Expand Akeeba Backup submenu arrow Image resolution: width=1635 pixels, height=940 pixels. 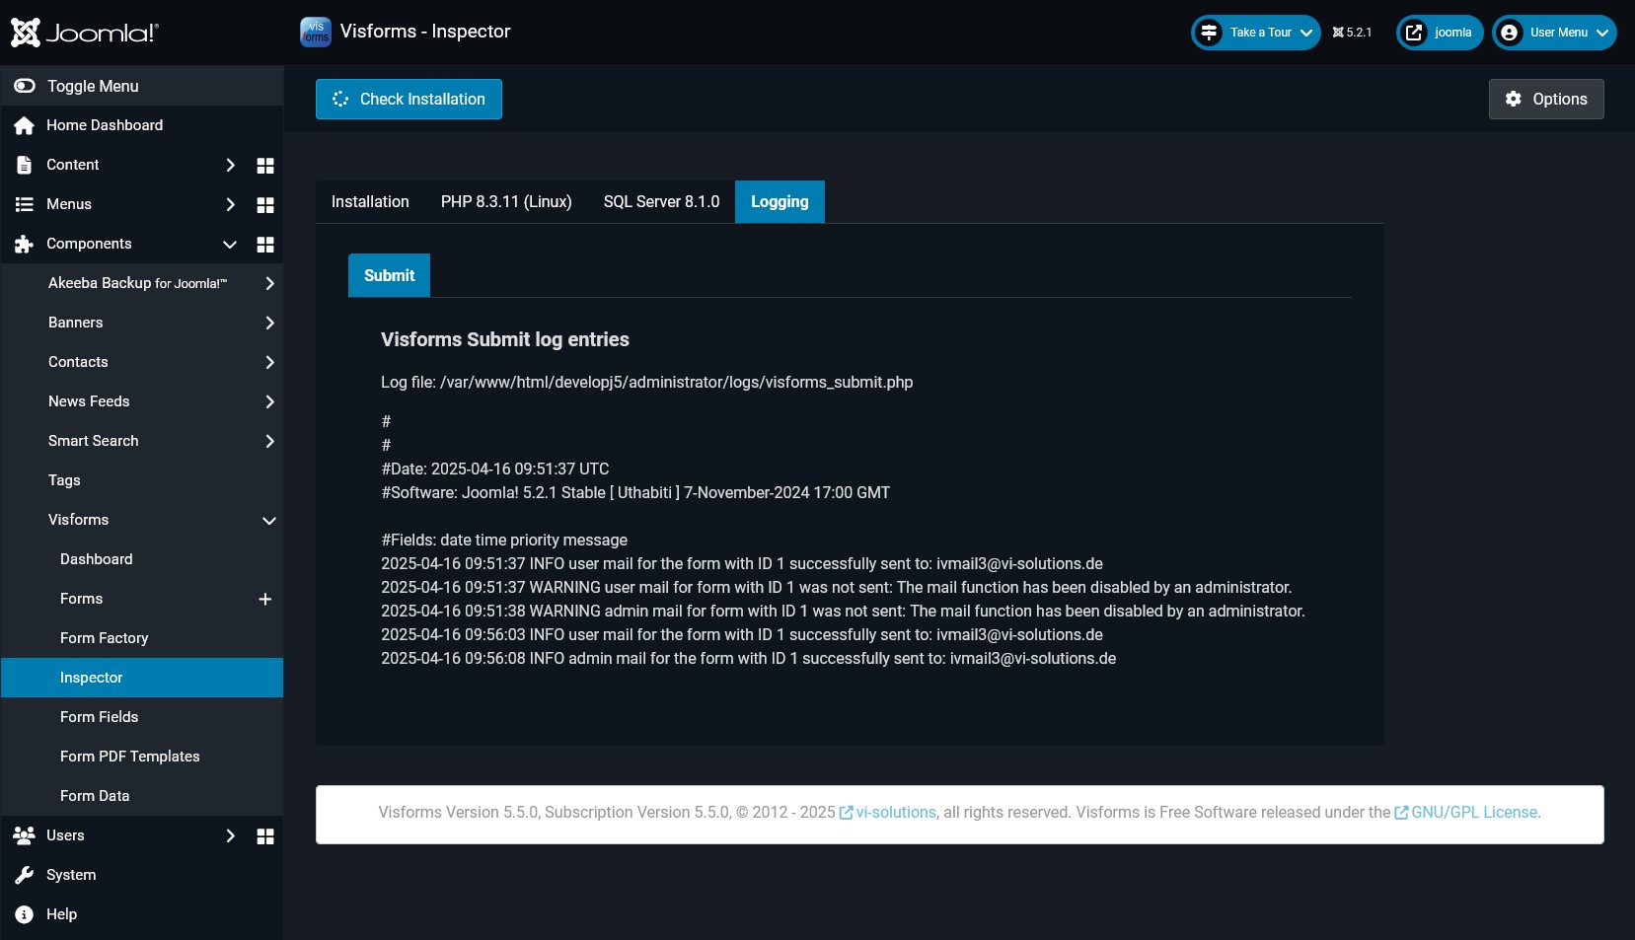coord(269,283)
